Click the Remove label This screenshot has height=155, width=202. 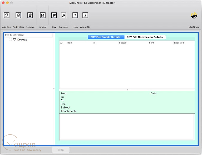[30, 27]
